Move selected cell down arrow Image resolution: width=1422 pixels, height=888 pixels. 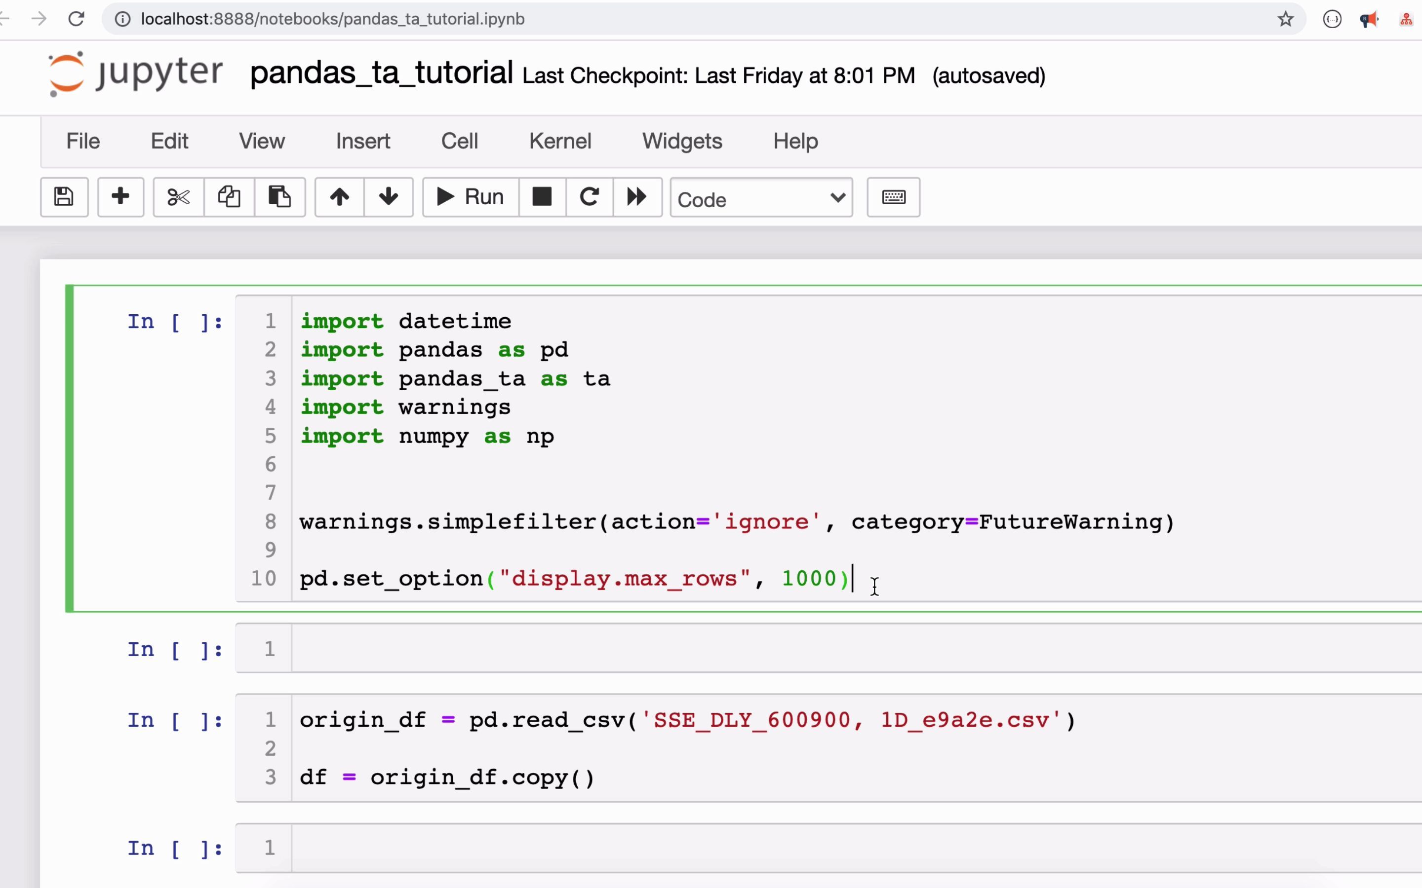pos(389,197)
